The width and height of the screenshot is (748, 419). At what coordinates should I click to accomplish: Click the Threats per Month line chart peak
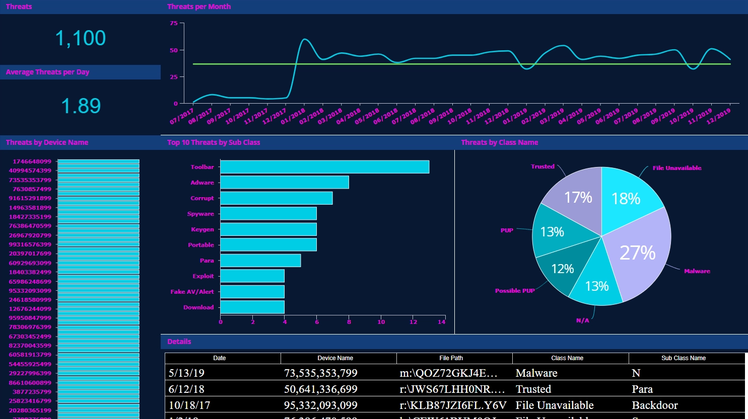click(305, 38)
